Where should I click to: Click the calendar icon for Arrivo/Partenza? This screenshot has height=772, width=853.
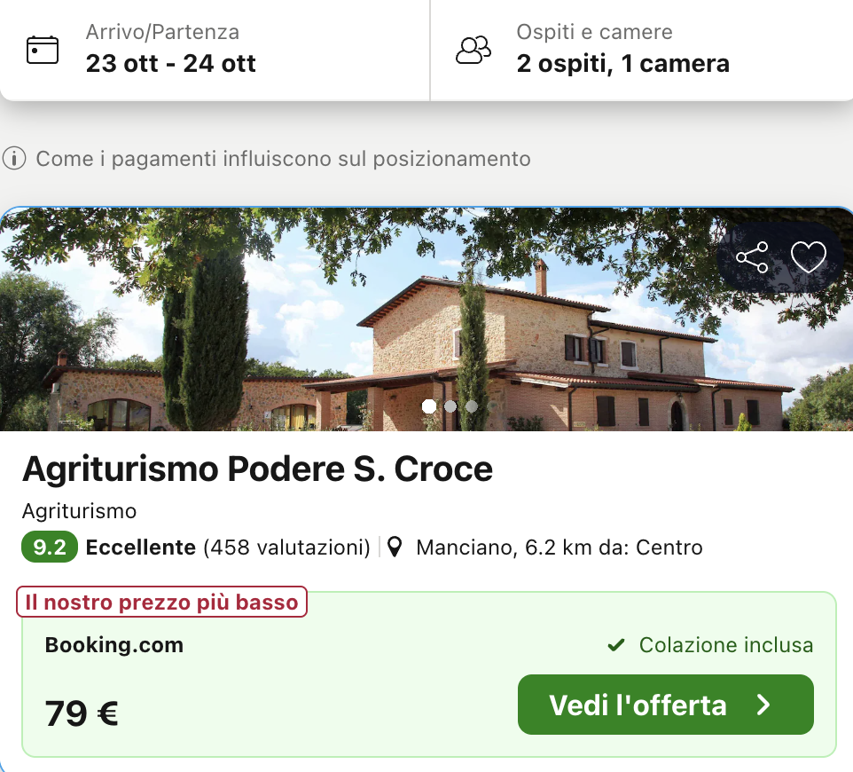(43, 50)
